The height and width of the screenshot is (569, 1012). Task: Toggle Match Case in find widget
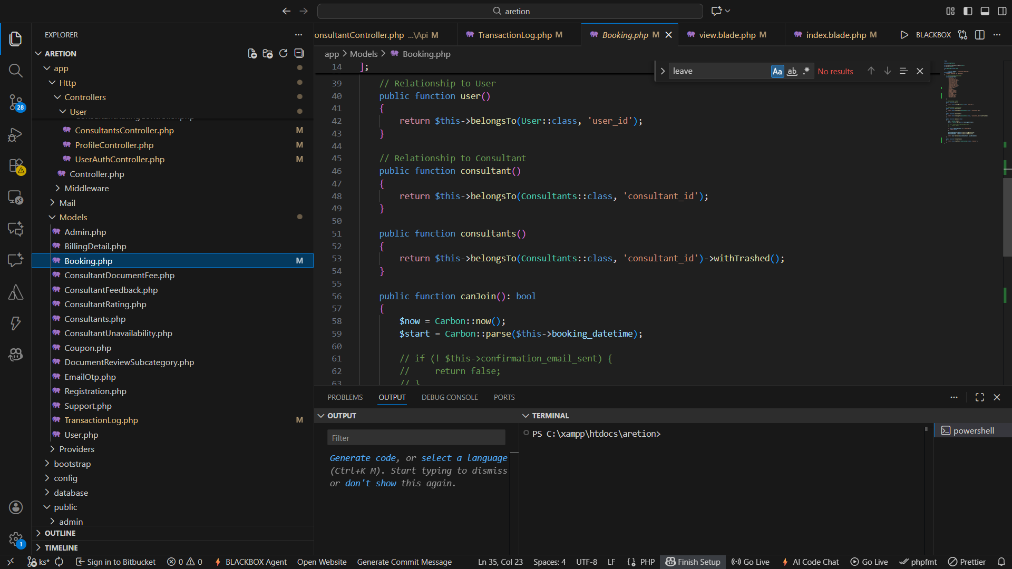coord(777,71)
